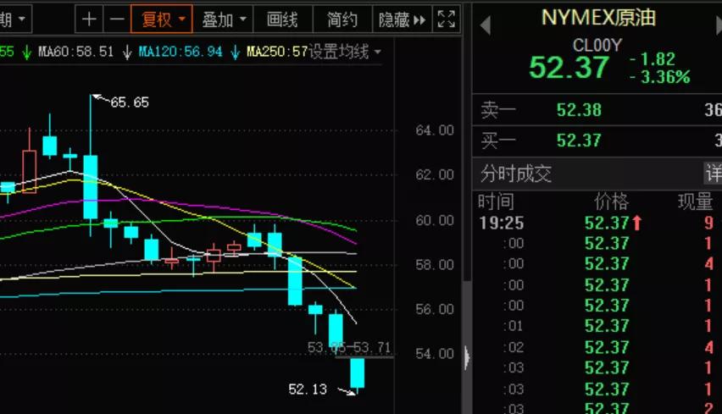Image resolution: width=722 pixels, height=414 pixels.
Task: Click the 时间 column header
Action: [x=496, y=202]
